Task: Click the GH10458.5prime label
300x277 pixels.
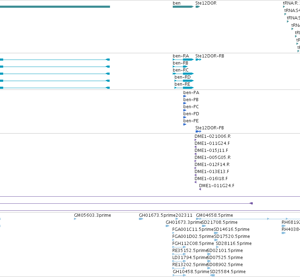Action: (x=191, y=272)
